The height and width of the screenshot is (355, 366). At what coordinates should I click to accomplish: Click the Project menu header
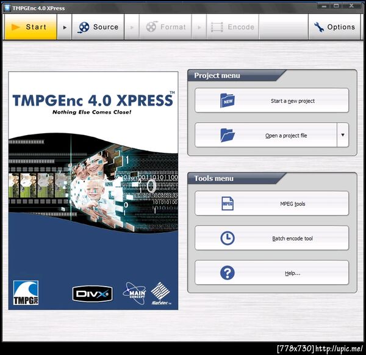(217, 76)
